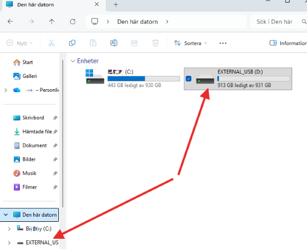This screenshot has height=250, width=307.
Task: Select the OneDrive Personlig entry
Action: point(35,90)
